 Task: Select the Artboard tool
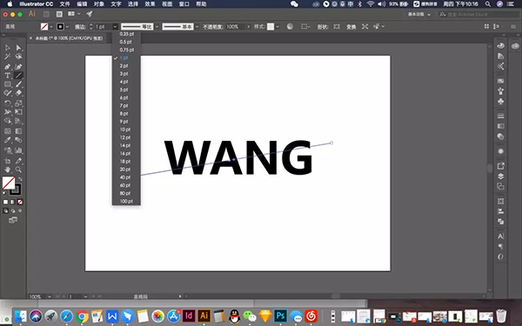tap(7, 161)
